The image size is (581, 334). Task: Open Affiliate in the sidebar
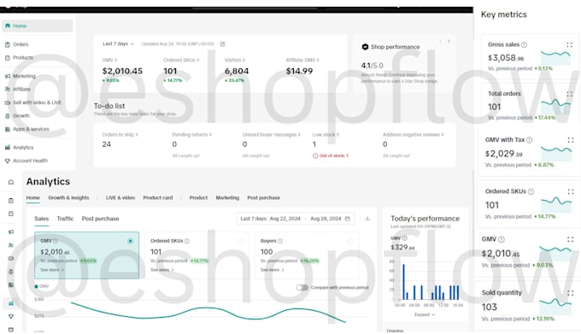click(18, 89)
